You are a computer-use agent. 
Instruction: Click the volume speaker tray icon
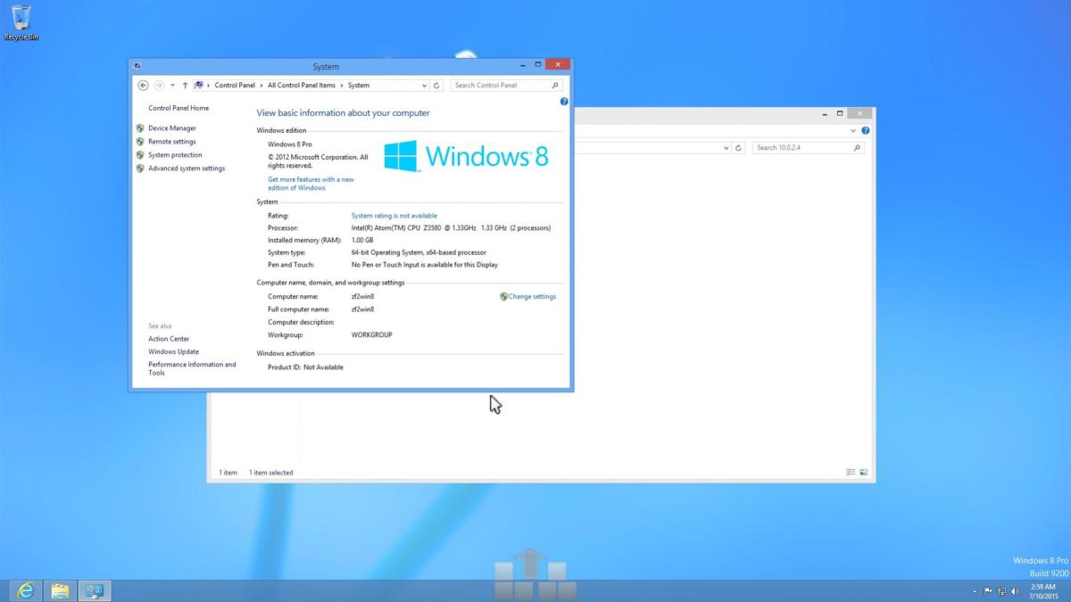1015,591
